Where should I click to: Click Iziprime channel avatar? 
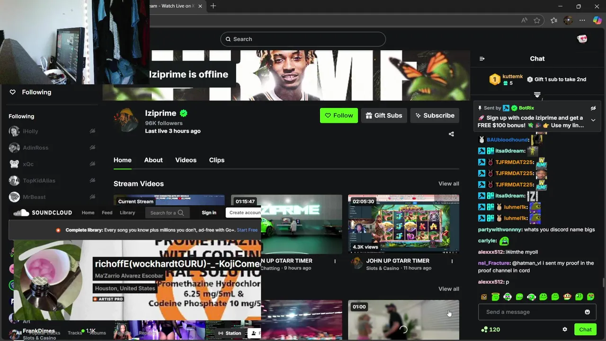tap(126, 121)
